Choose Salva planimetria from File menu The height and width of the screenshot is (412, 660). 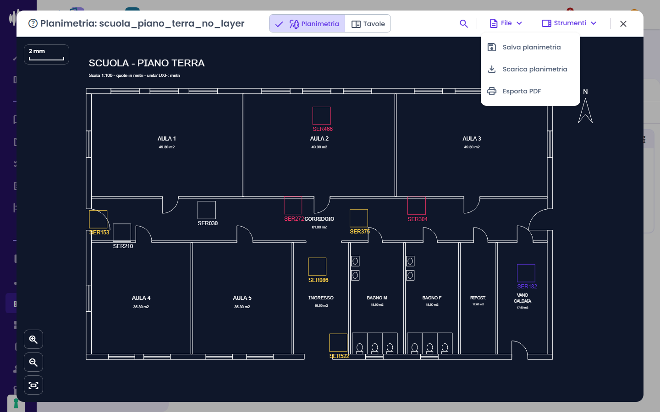coord(530,47)
